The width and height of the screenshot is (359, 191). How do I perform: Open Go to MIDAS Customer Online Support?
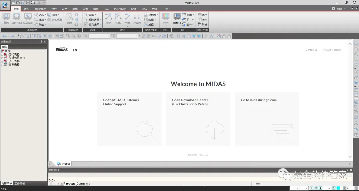129,119
